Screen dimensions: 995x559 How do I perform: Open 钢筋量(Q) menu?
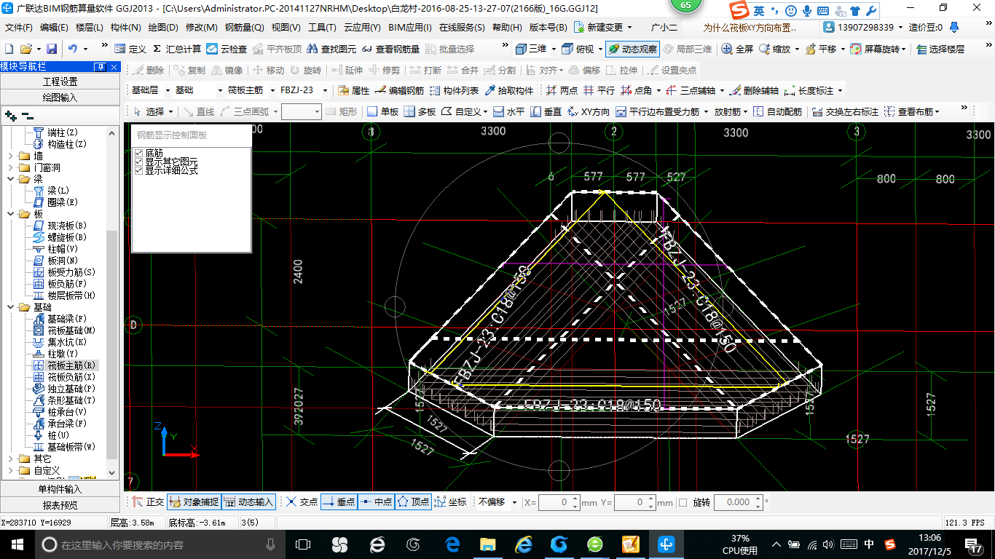(245, 28)
